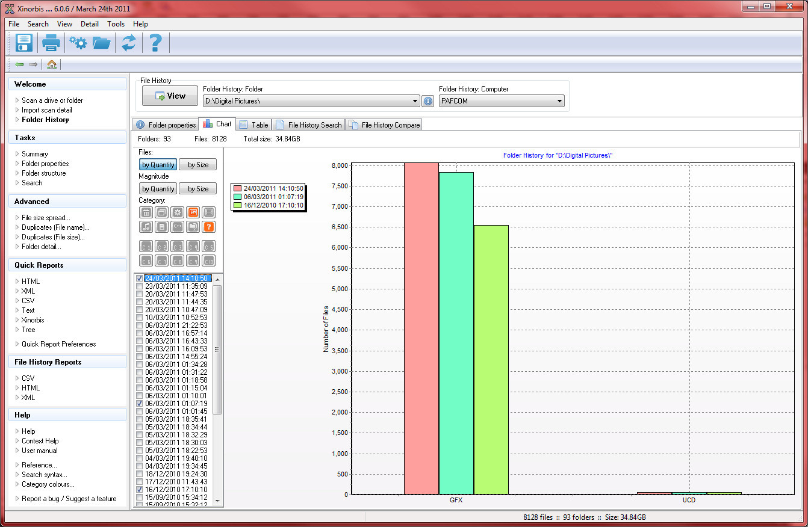This screenshot has height=527, width=808.
Task: Click the blue open folder toolbar icon
Action: pyautogui.click(x=102, y=43)
